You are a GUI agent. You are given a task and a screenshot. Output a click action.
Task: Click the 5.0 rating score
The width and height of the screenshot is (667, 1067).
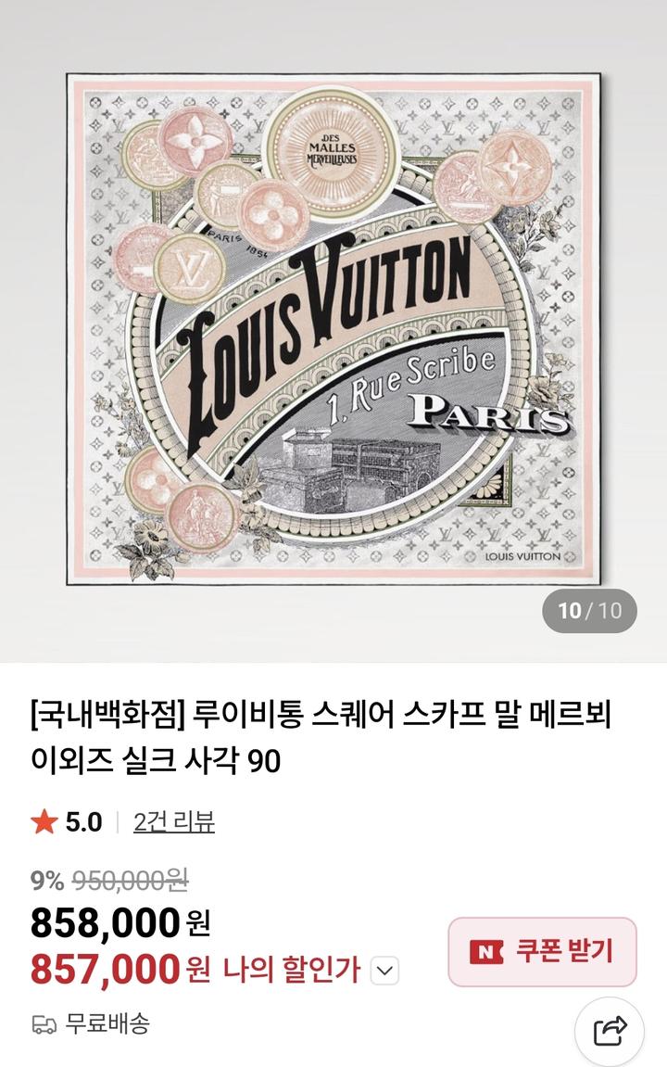tap(83, 822)
